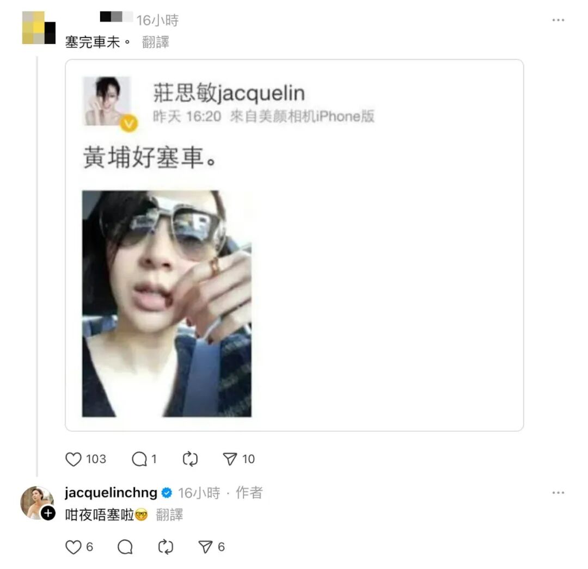Image resolution: width=588 pixels, height=569 pixels.
Task: Open more options for jacquelinchng reply
Action: tap(558, 493)
